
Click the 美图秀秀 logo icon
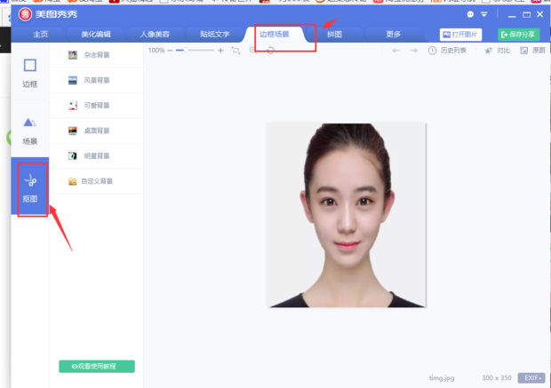[25, 14]
